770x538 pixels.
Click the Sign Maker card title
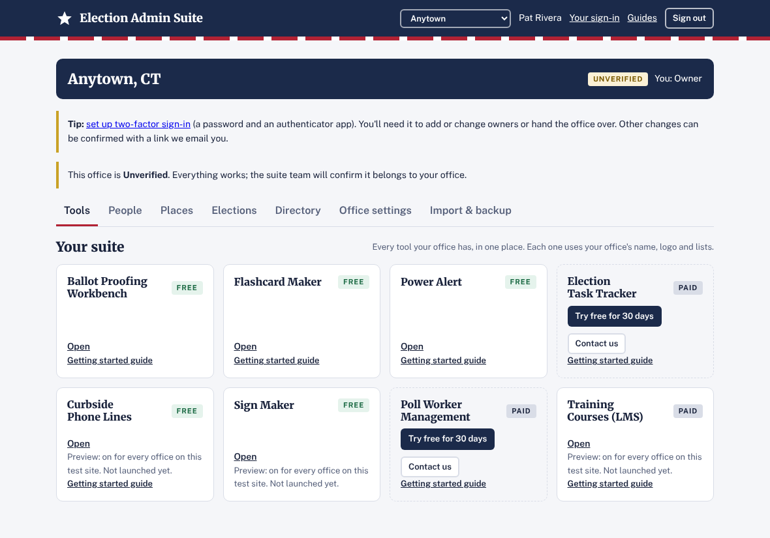pyautogui.click(x=264, y=405)
